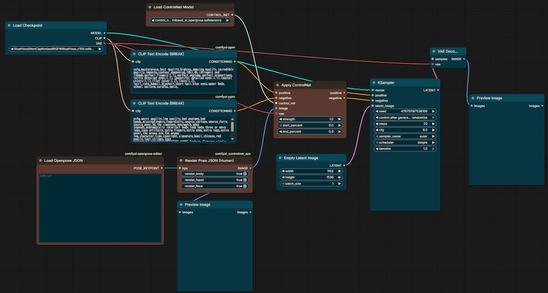Click the json_str text area

[100, 208]
